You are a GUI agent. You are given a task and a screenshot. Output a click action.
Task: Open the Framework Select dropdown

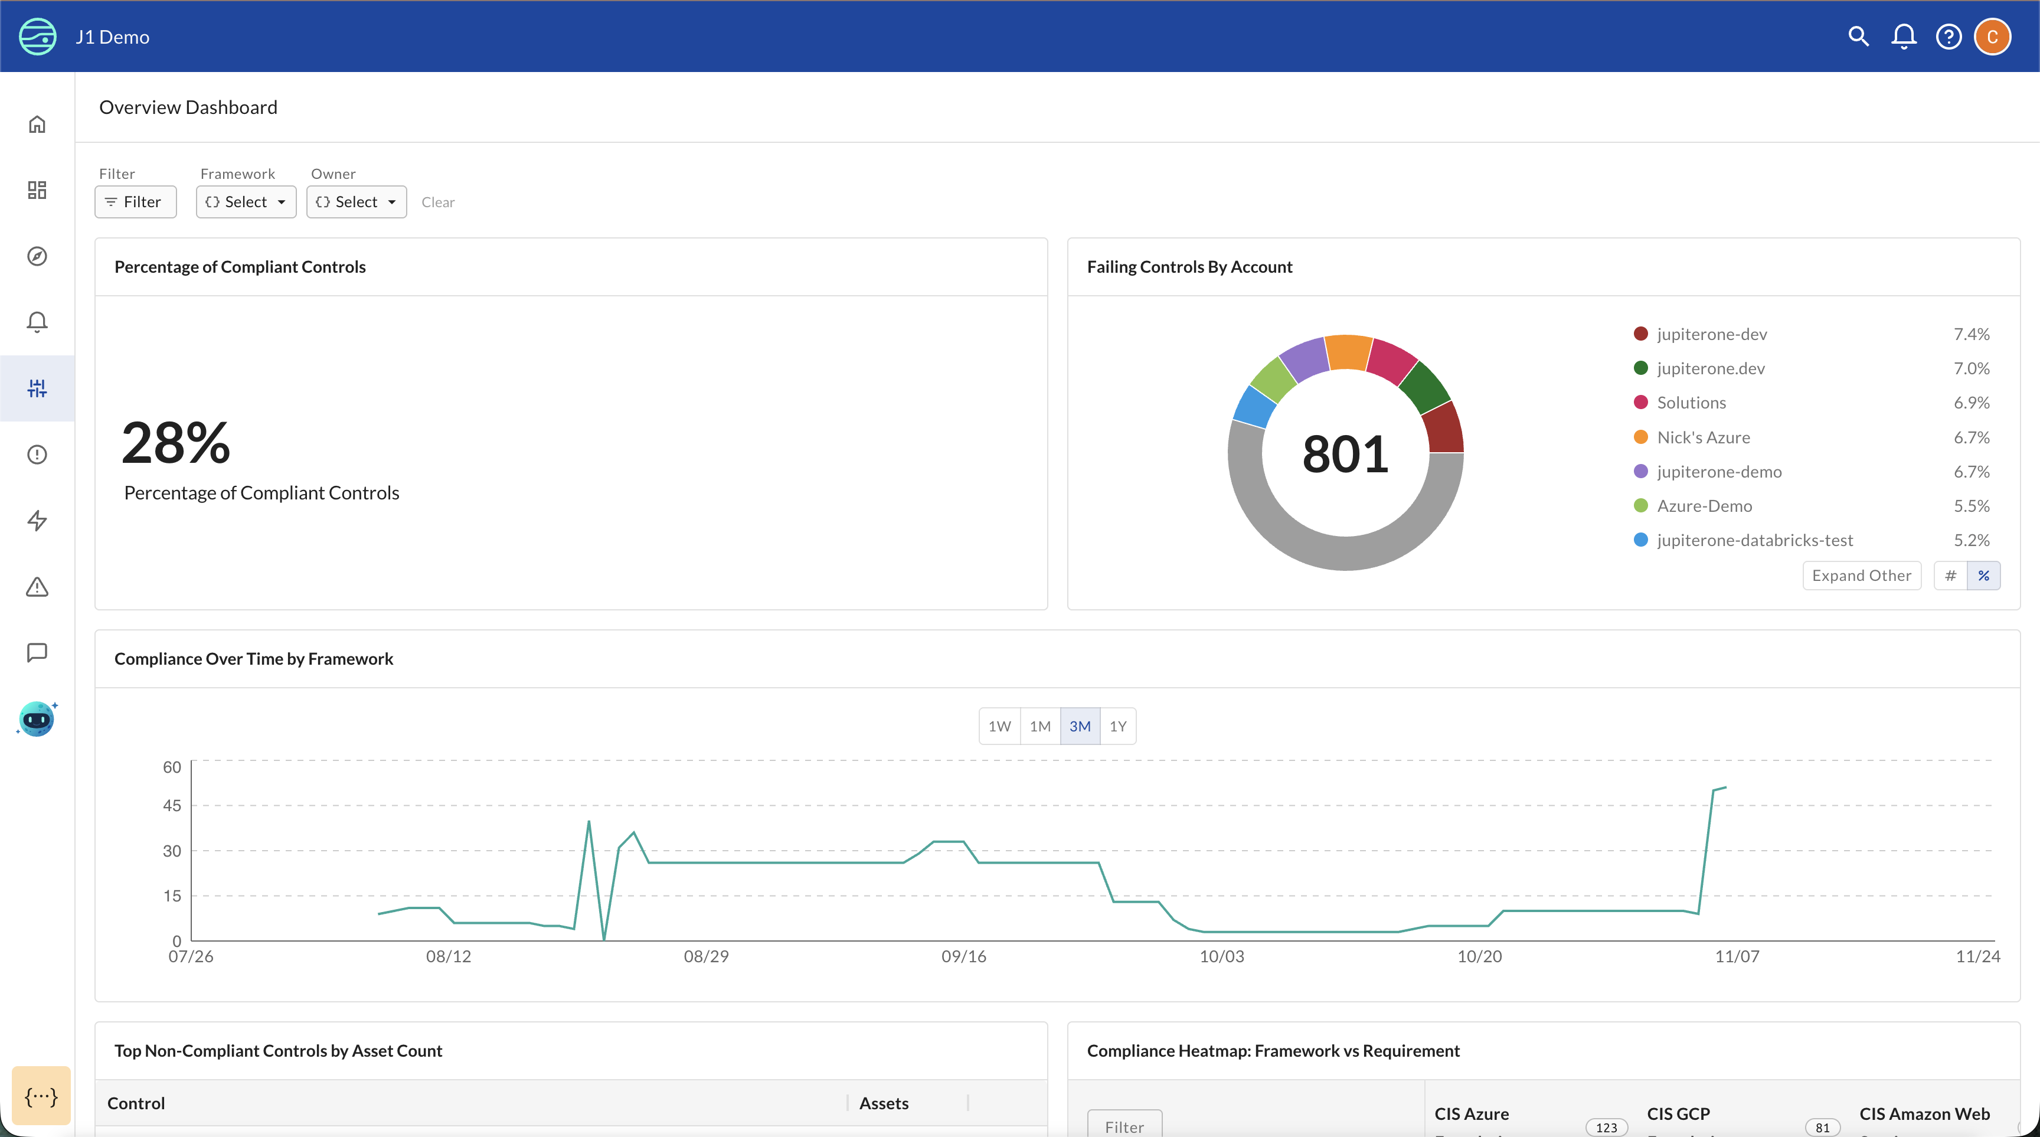click(246, 201)
